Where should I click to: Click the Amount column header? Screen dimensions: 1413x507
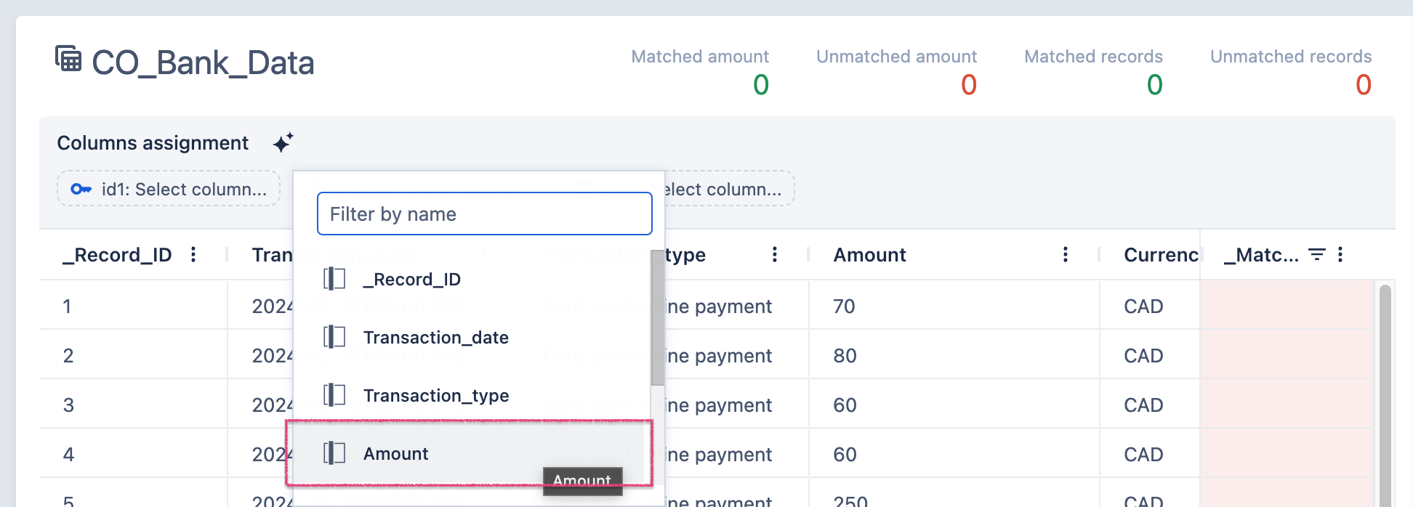(x=869, y=254)
